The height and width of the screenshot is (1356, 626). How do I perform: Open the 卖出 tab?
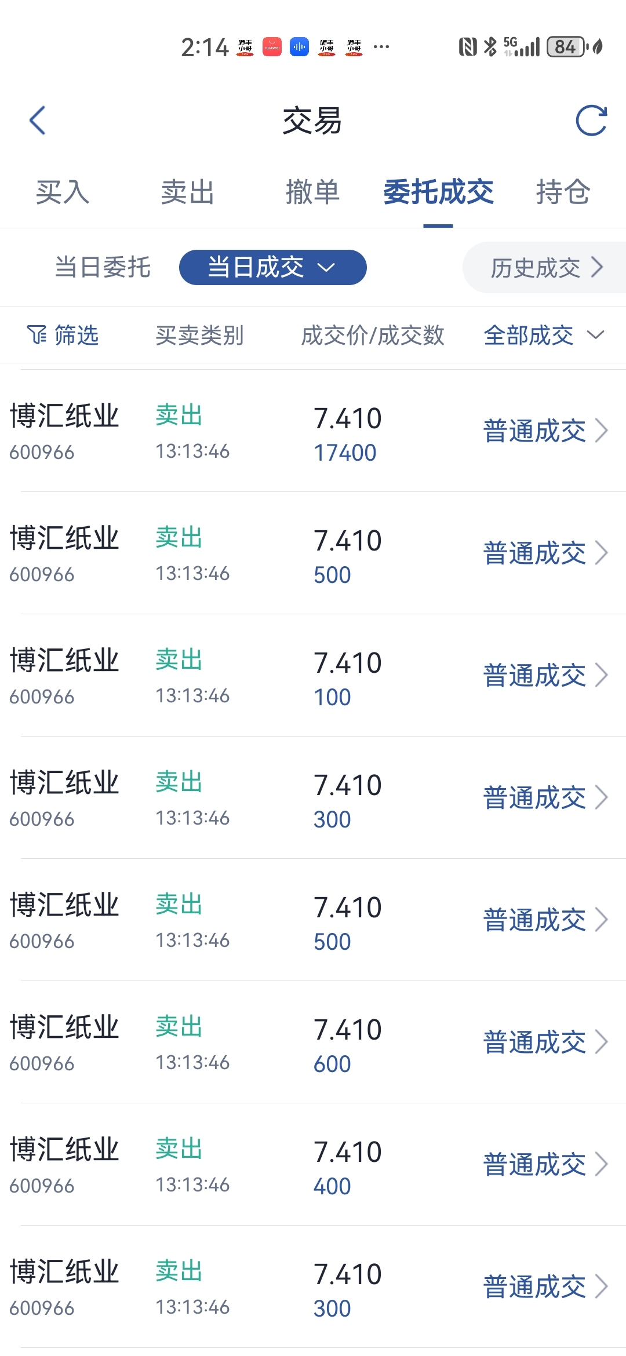(x=187, y=192)
